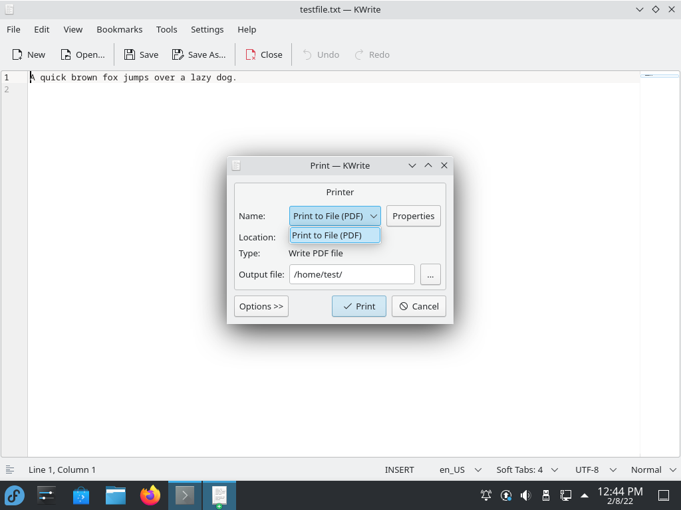Open the Settings menu
Image resolution: width=681 pixels, height=510 pixels.
point(207,29)
